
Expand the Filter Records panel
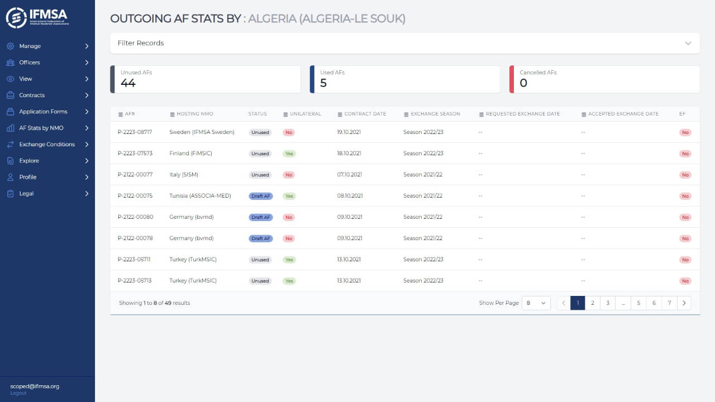(x=405, y=43)
